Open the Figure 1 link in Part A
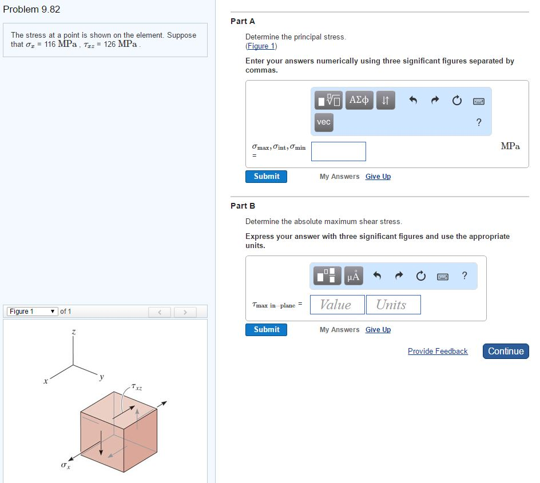The image size is (540, 483). (261, 46)
